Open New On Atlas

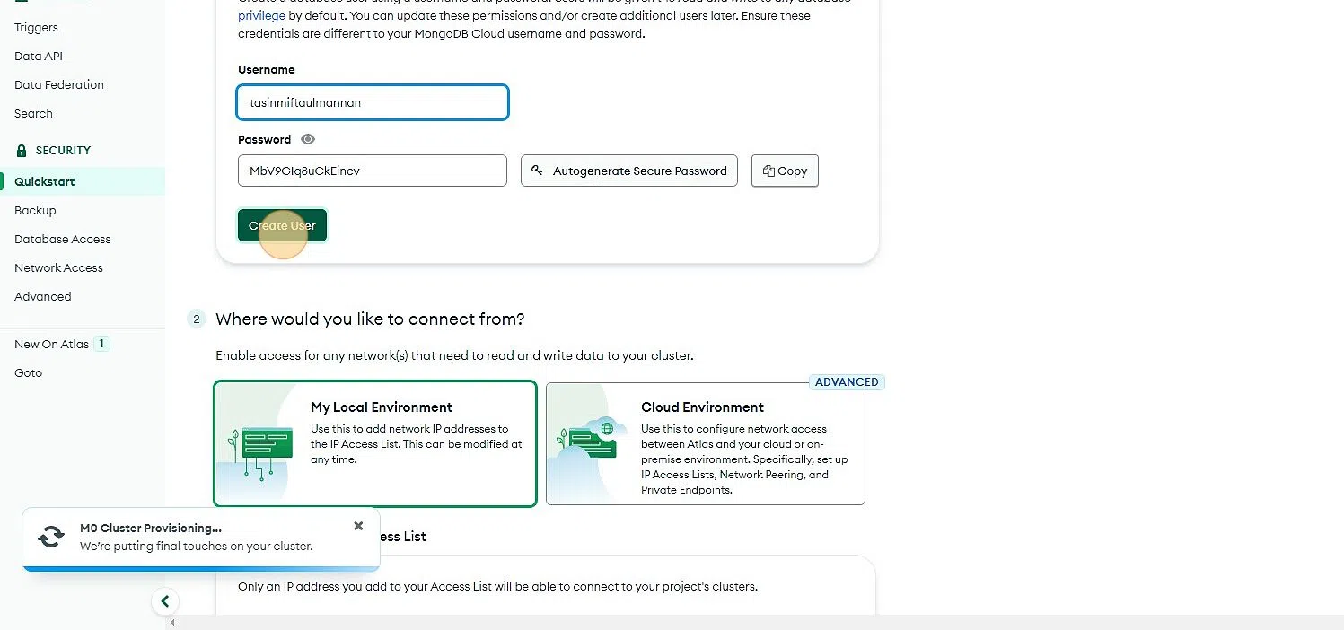pyautogui.click(x=51, y=344)
